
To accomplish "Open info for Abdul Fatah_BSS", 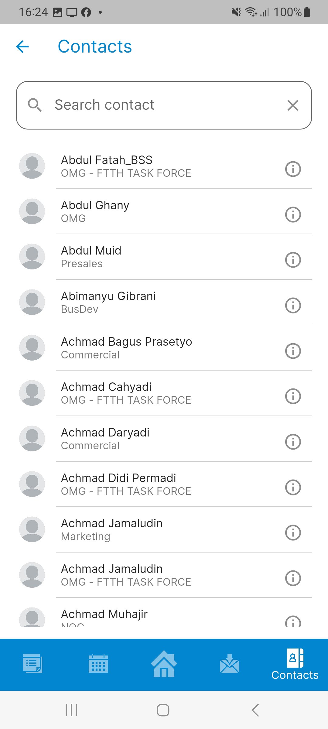I will [x=293, y=169].
